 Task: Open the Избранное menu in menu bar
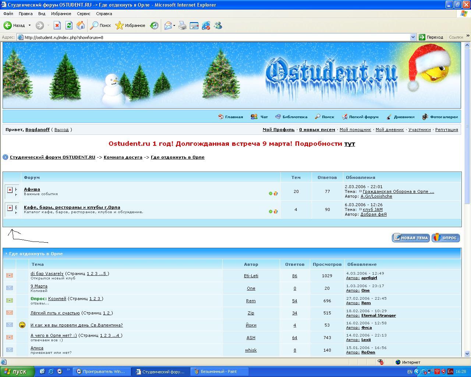coord(61,14)
